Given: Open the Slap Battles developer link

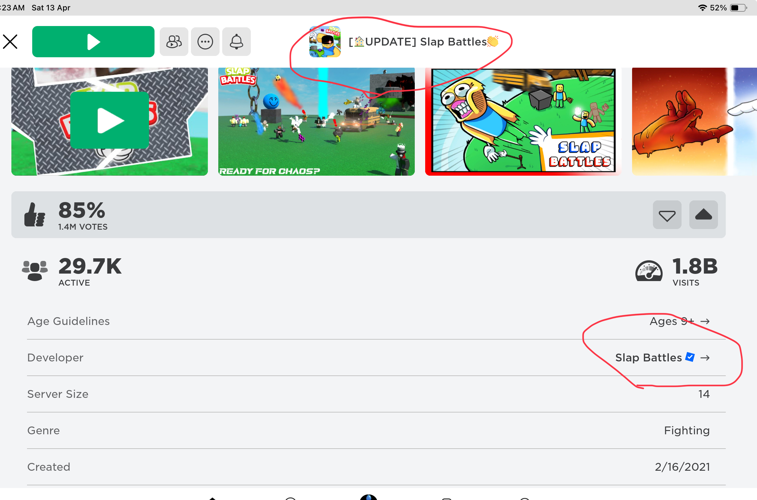Looking at the screenshot, I should click(x=648, y=358).
